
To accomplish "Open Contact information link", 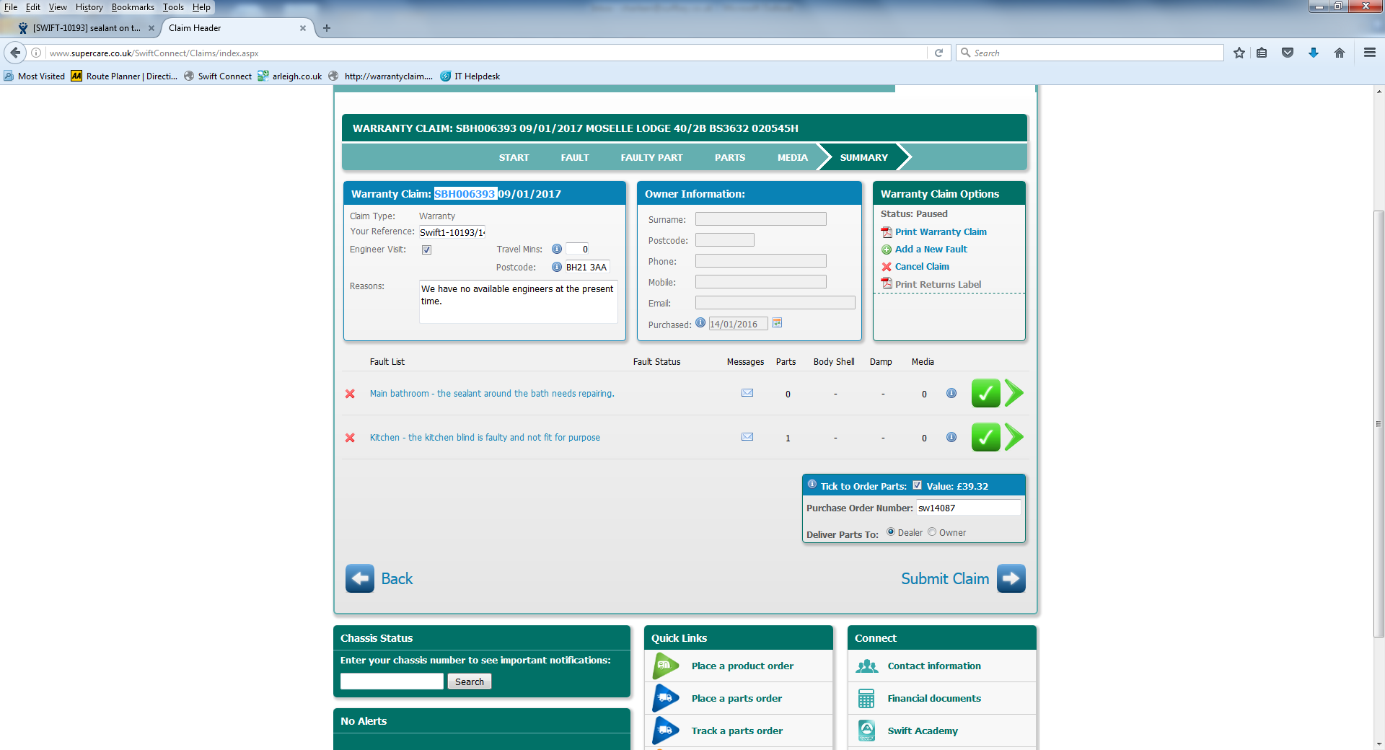I will [x=934, y=666].
